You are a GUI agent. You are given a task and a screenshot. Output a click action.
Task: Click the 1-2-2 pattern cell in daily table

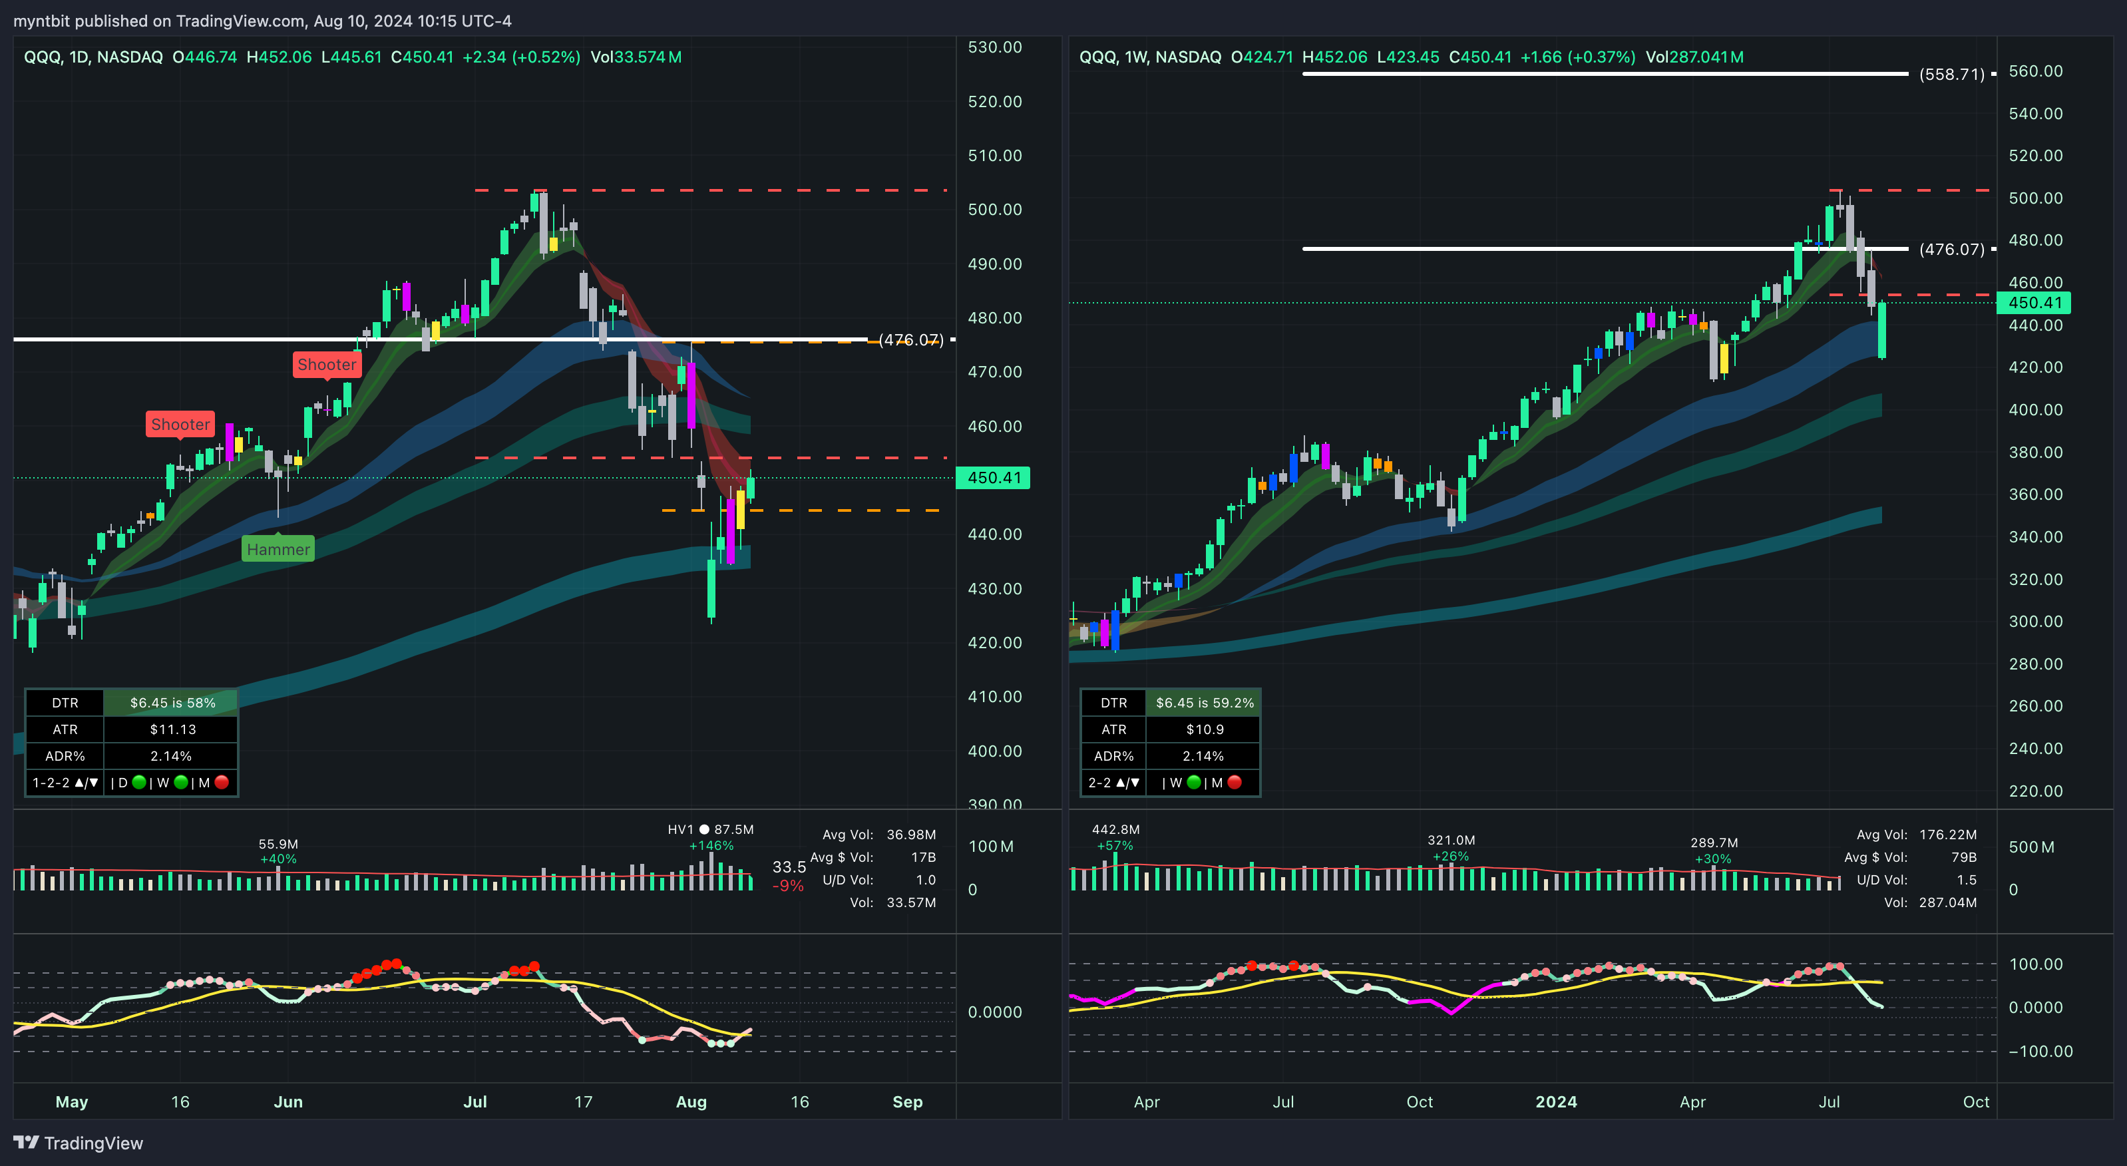(x=65, y=782)
